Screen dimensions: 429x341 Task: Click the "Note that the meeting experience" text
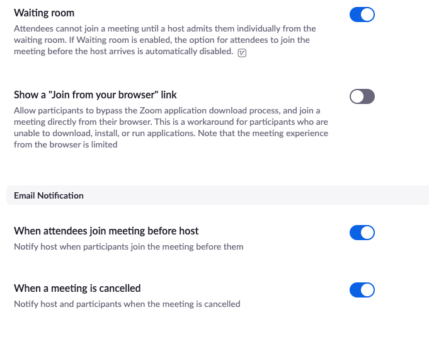pos(263,133)
